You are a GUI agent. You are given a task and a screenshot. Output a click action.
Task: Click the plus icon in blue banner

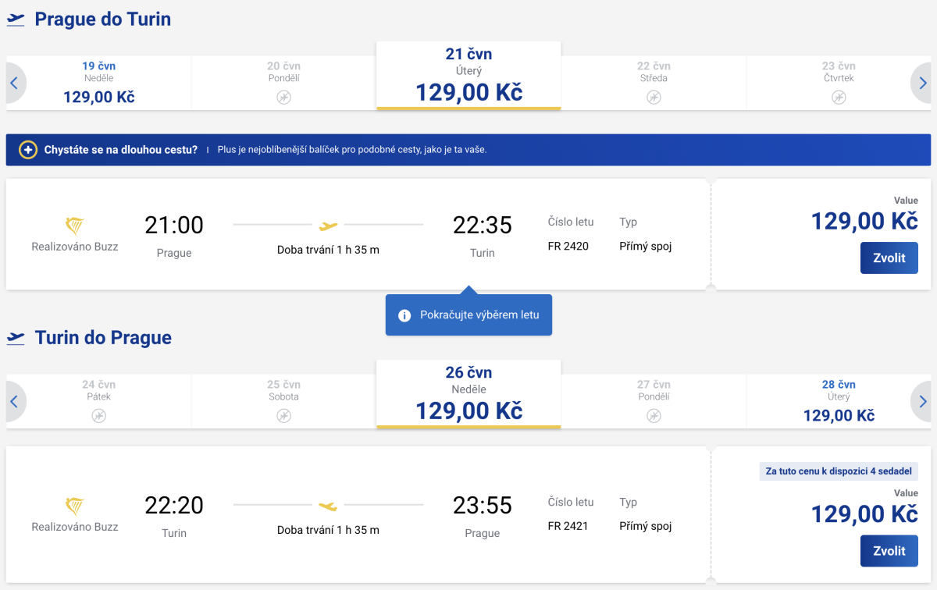click(x=28, y=150)
